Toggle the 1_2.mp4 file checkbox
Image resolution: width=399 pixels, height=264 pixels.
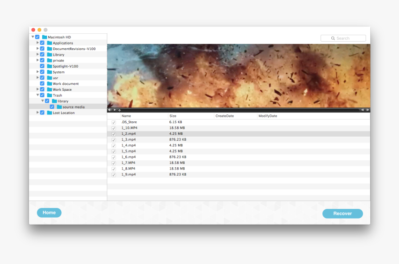(x=114, y=134)
